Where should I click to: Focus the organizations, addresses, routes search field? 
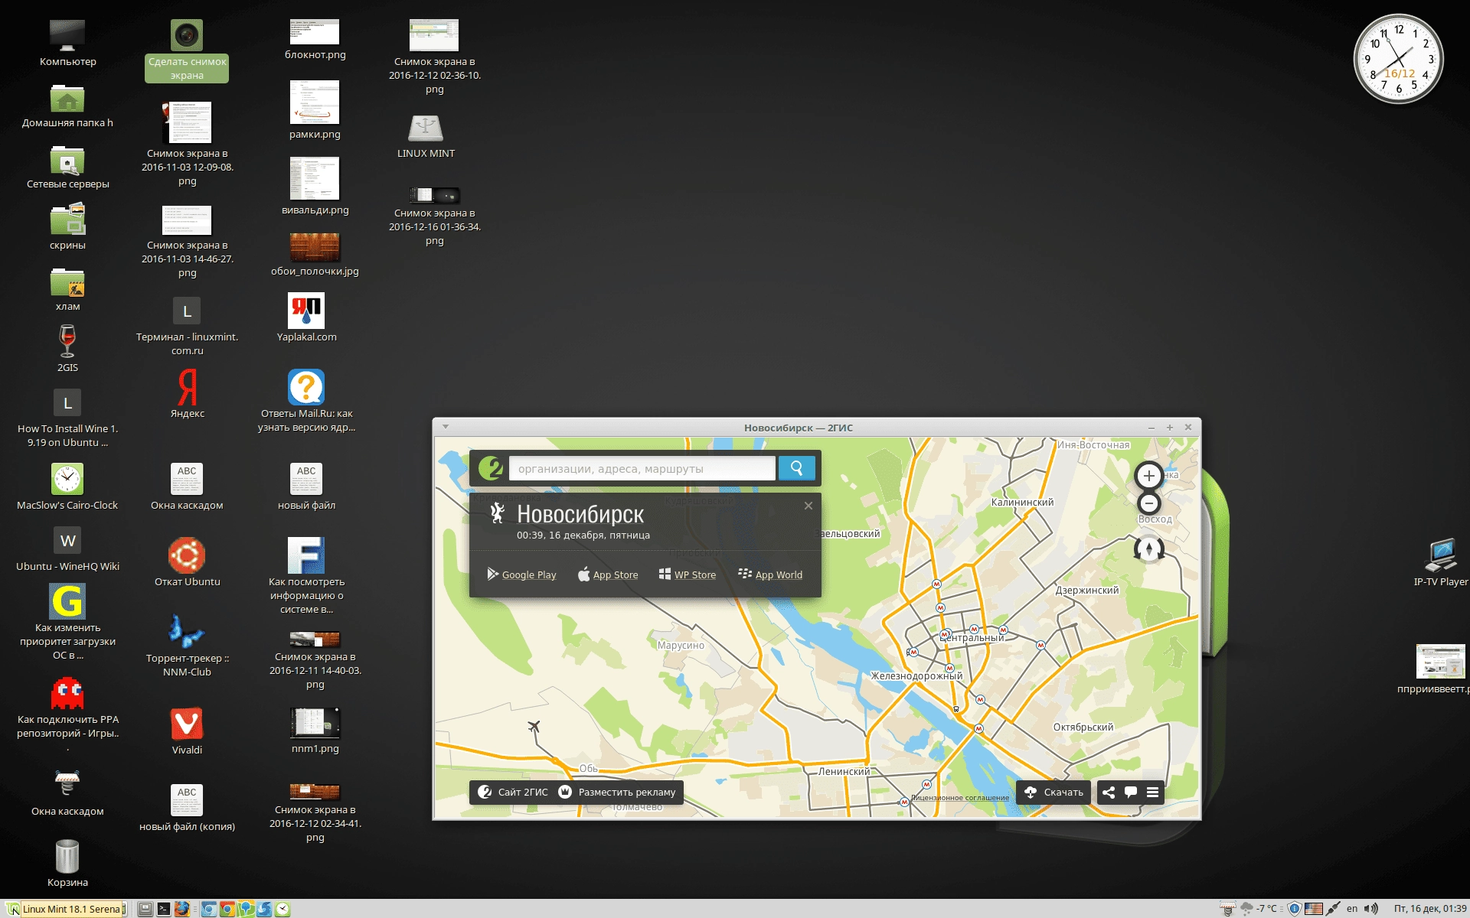tap(642, 469)
